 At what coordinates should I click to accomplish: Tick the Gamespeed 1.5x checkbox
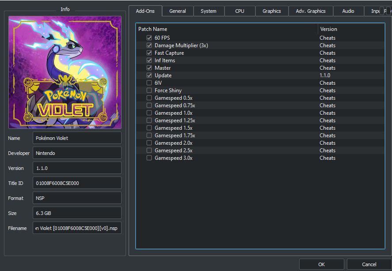click(149, 128)
